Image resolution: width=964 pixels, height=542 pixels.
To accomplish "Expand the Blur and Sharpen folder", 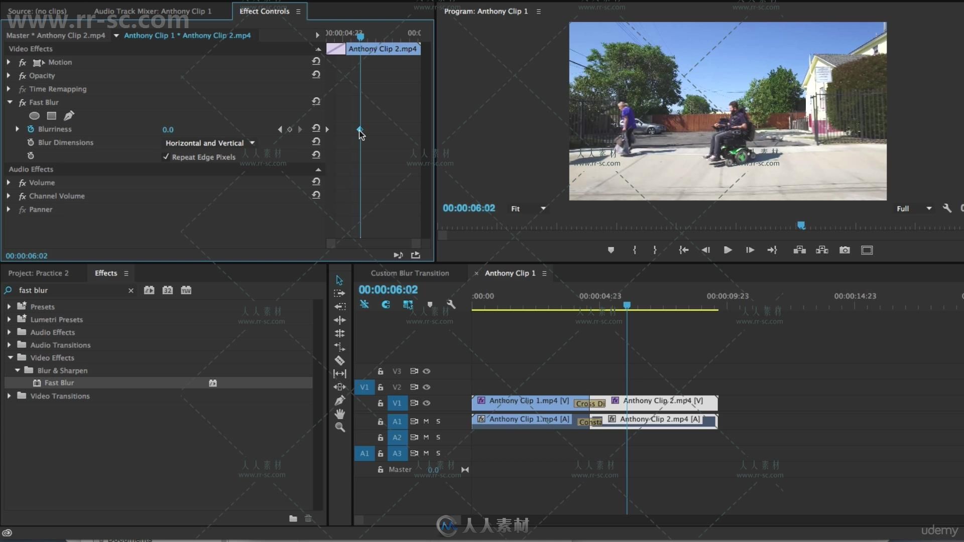I will (x=18, y=370).
